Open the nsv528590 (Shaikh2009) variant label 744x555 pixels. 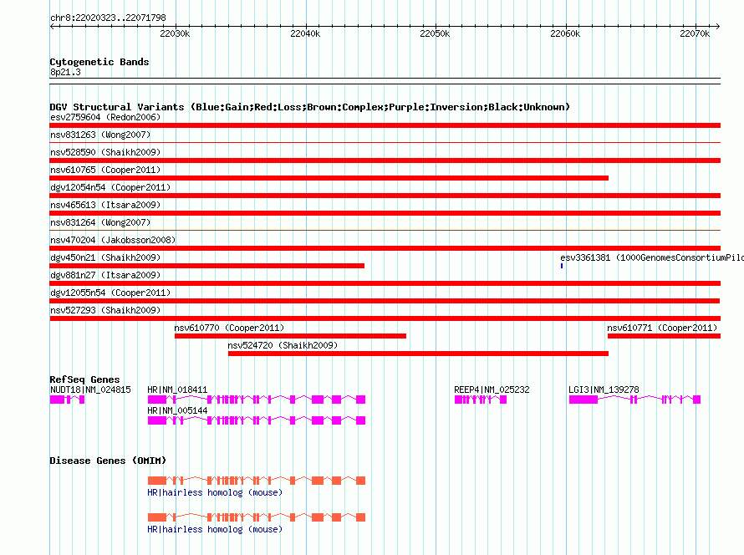point(105,152)
